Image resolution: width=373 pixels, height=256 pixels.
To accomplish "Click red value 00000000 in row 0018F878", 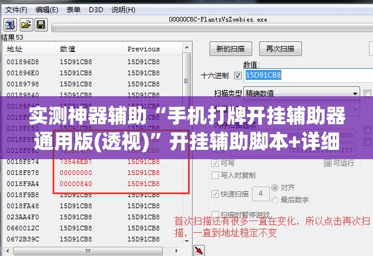I will 76,173.
